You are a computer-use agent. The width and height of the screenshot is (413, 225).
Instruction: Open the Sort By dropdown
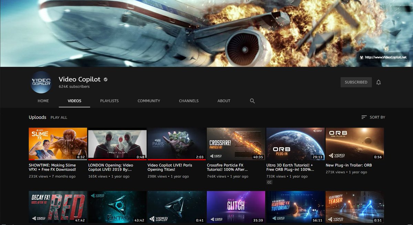[x=373, y=117]
